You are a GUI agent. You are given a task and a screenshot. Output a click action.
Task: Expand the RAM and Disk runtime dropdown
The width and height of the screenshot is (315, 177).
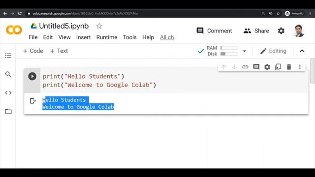click(245, 51)
